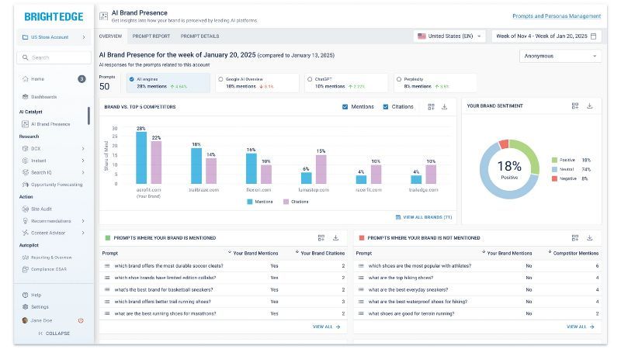Open prompt about durable soccer cleats

(x=168, y=266)
